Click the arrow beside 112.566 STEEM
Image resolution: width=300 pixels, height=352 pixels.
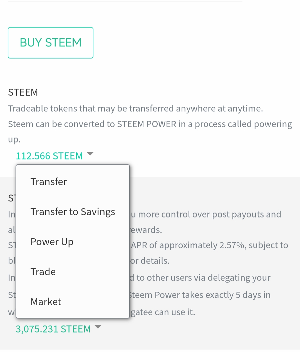[x=90, y=154]
